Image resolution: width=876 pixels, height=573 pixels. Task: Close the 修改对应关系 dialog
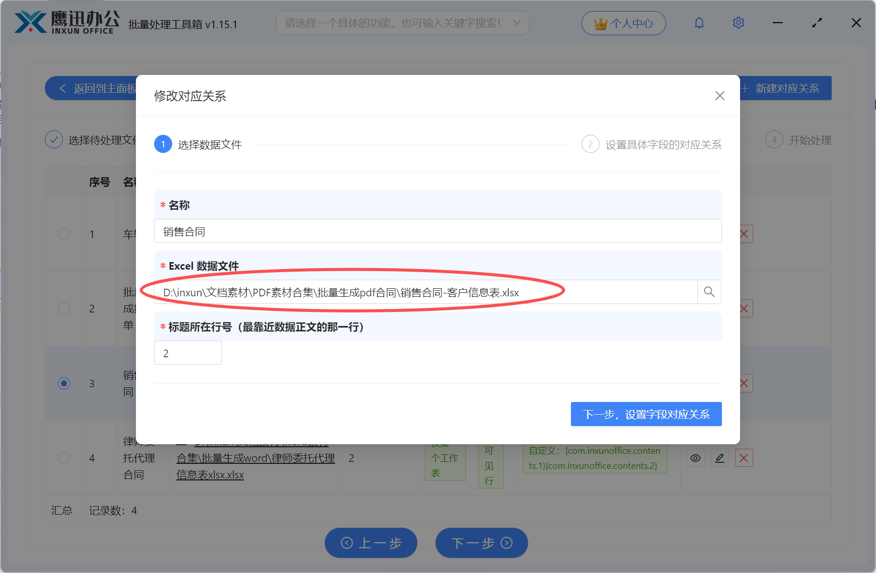pyautogui.click(x=719, y=96)
